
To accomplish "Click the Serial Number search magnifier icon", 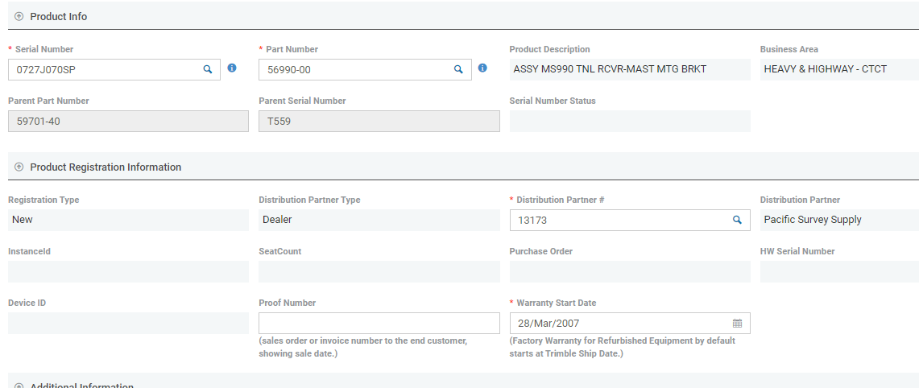I will pyautogui.click(x=207, y=69).
